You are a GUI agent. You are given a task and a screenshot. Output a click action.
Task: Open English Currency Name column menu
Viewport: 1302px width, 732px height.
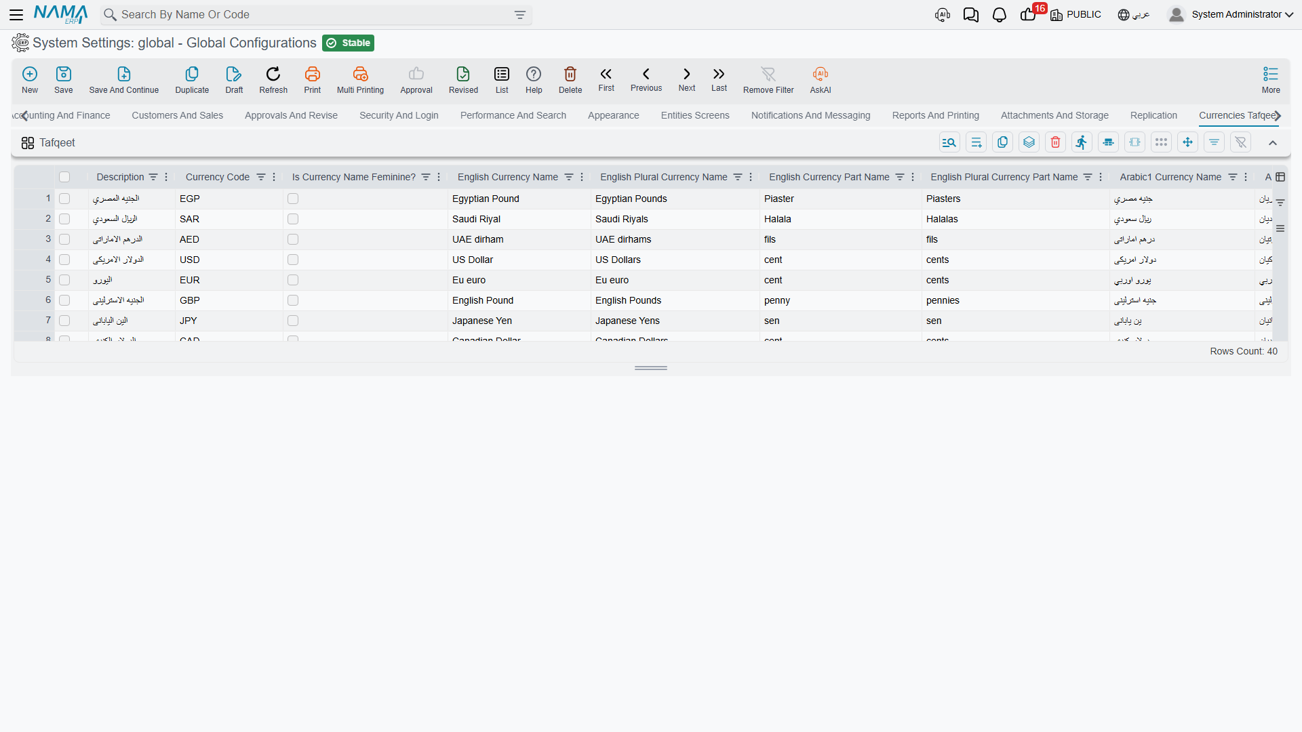pyautogui.click(x=582, y=177)
